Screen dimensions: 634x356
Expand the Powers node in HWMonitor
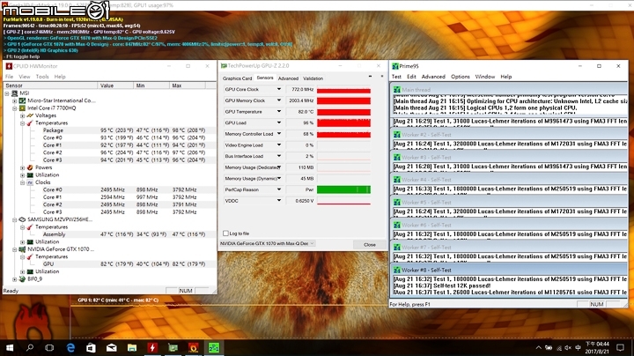[22, 167]
